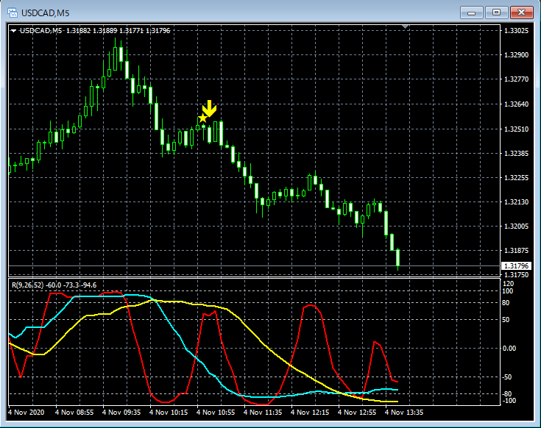The image size is (541, 428).
Task: Click the chart shift triangle marker
Action: tap(406, 26)
